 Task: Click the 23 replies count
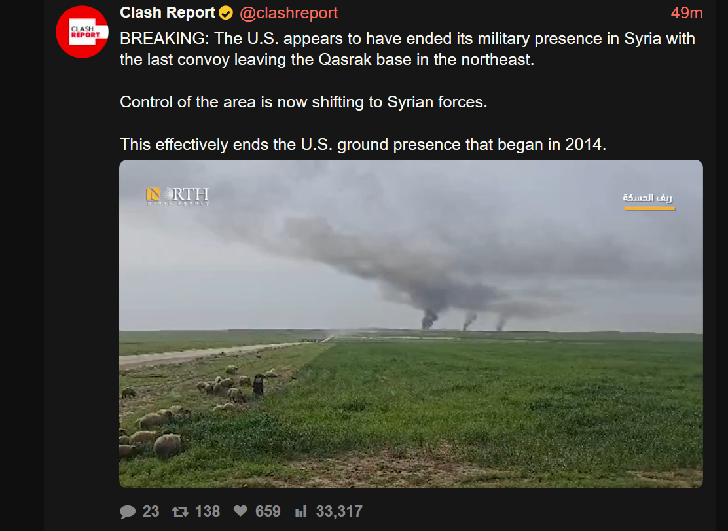(151, 511)
